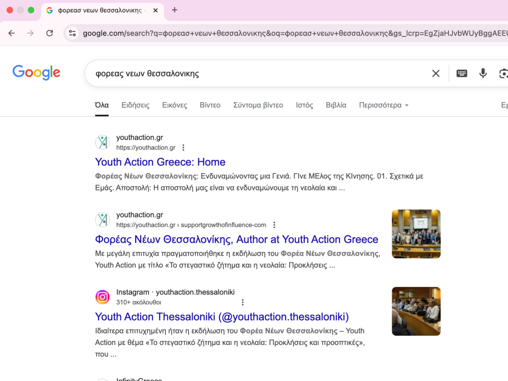Click Instagram · youthaction.thessaloniki source name
The width and height of the screenshot is (508, 381).
pyautogui.click(x=175, y=292)
